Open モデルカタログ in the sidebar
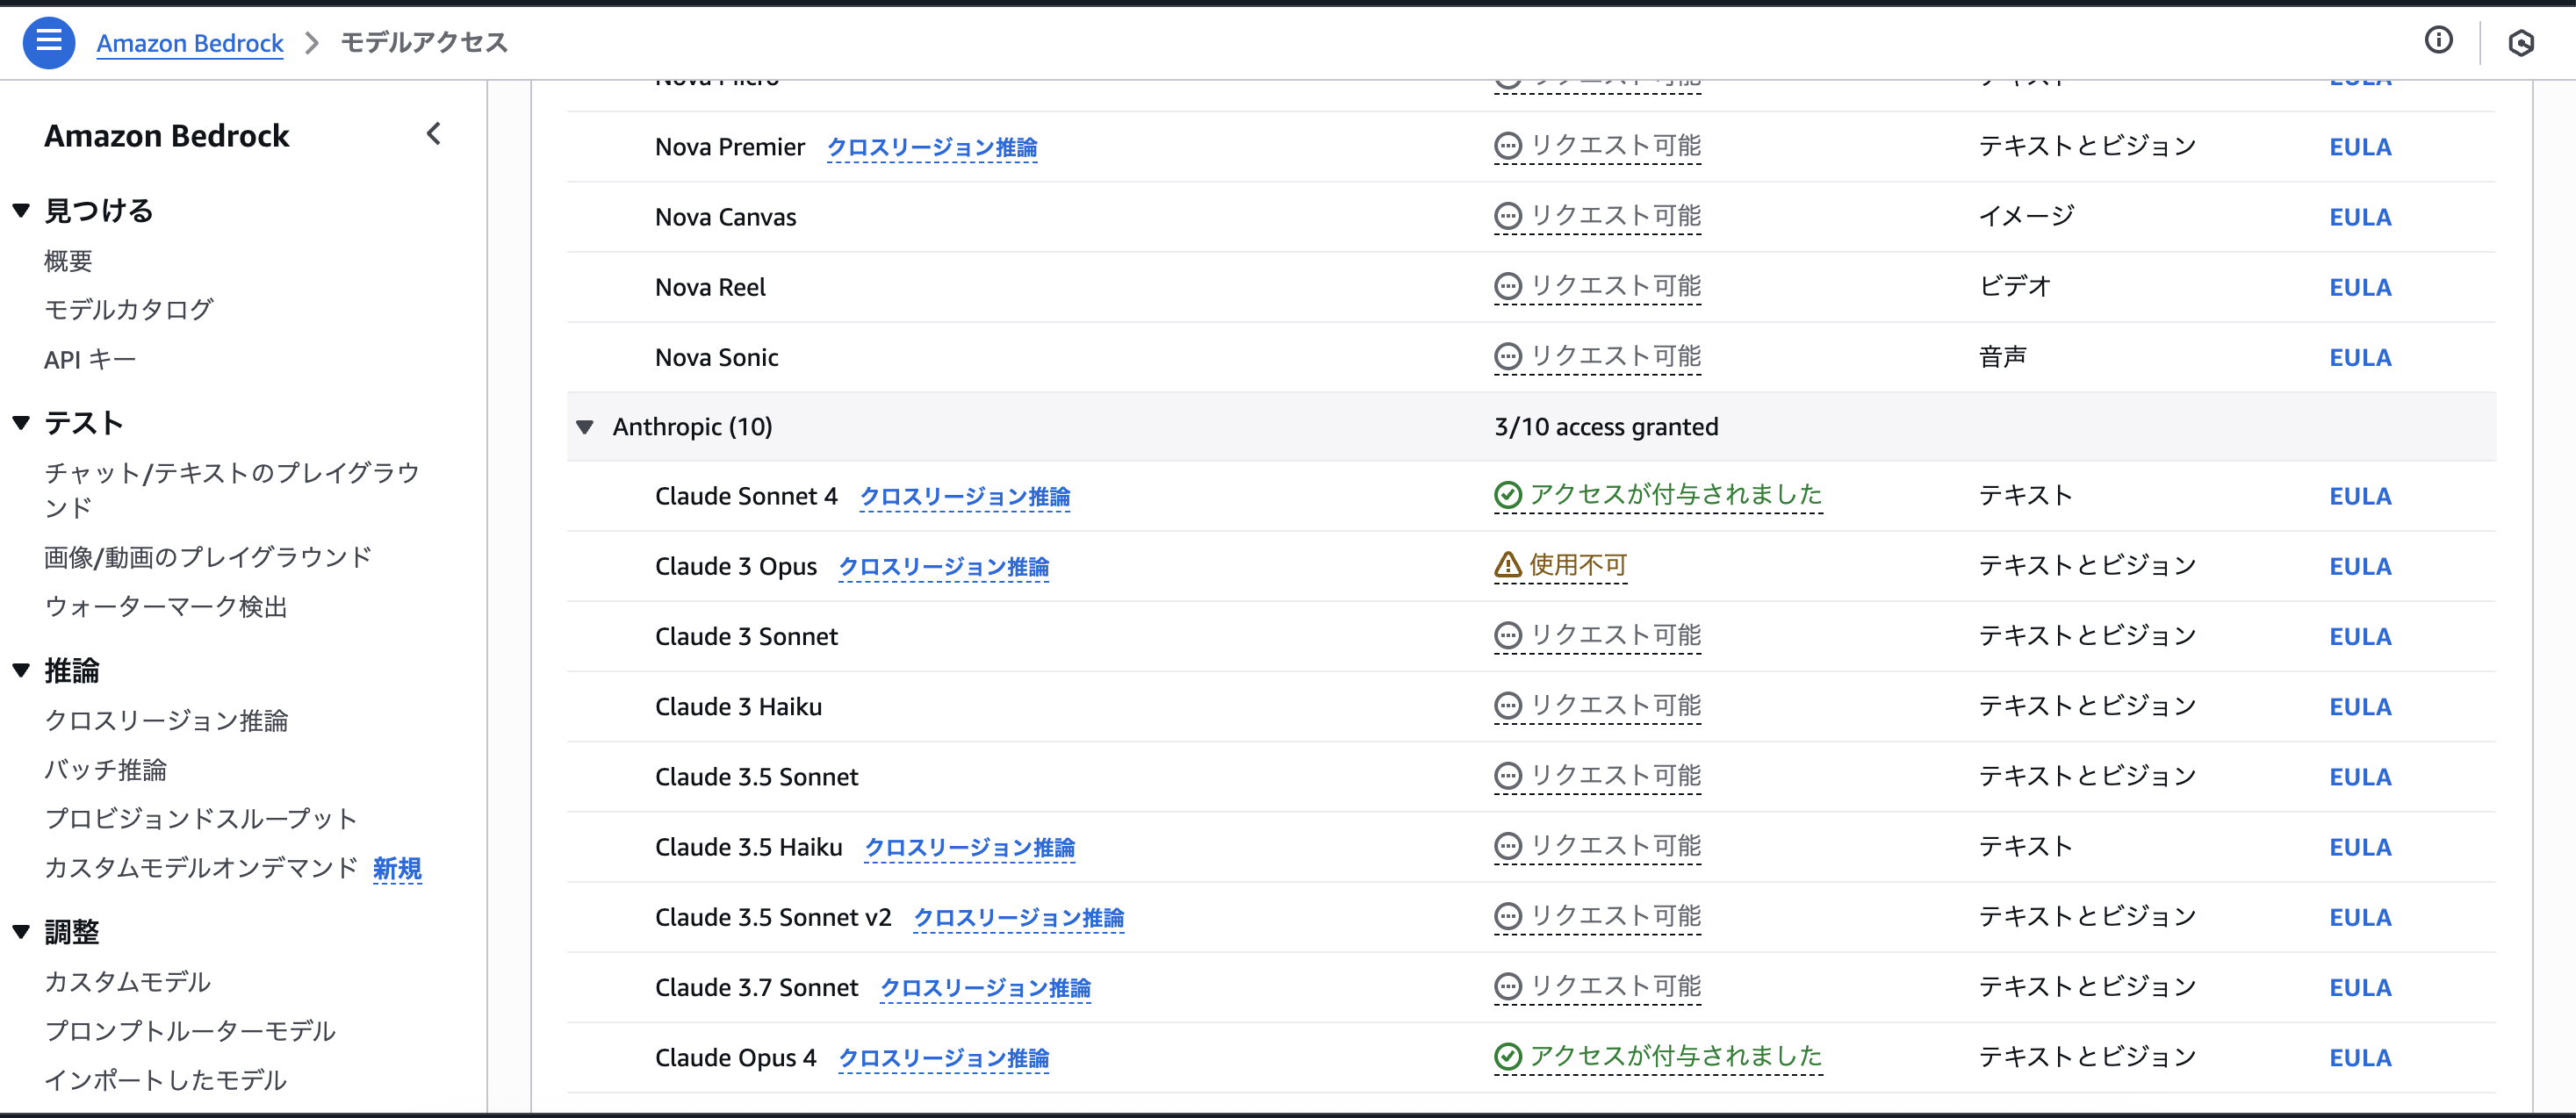Image resolution: width=2576 pixels, height=1118 pixels. pyautogui.click(x=128, y=310)
